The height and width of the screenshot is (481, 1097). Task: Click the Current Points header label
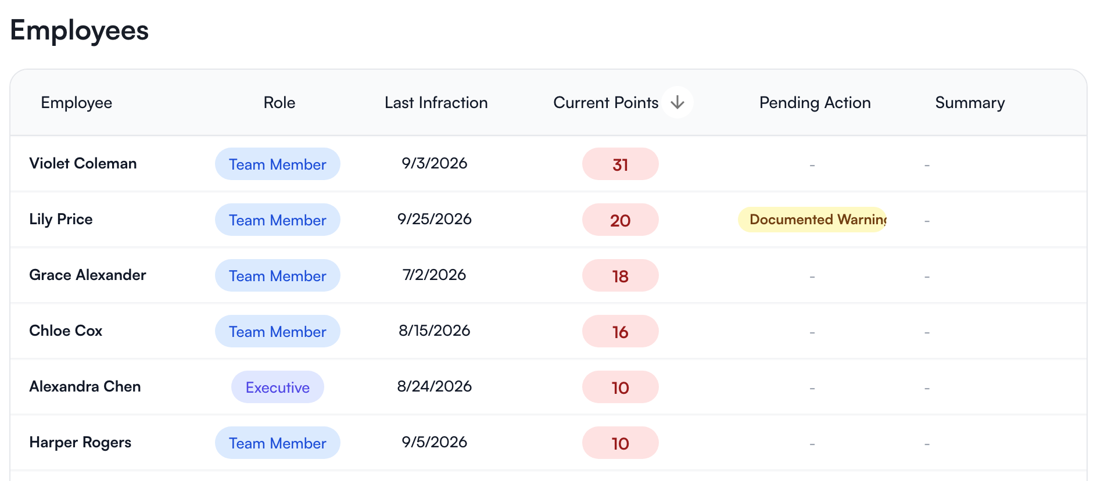[605, 103]
